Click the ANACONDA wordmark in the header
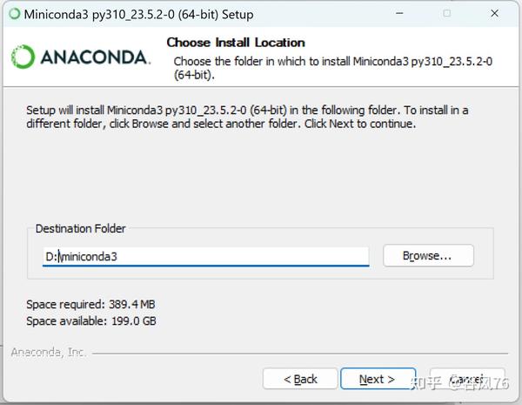 [95, 57]
